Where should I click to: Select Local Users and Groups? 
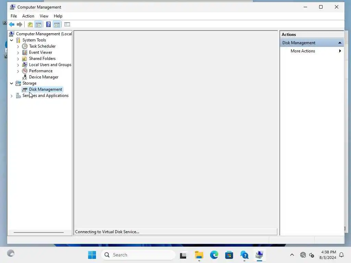tap(50, 65)
